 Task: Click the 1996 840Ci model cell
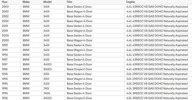click(x=53, y=69)
